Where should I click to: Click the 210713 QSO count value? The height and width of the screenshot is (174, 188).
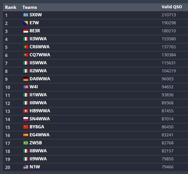click(x=169, y=15)
